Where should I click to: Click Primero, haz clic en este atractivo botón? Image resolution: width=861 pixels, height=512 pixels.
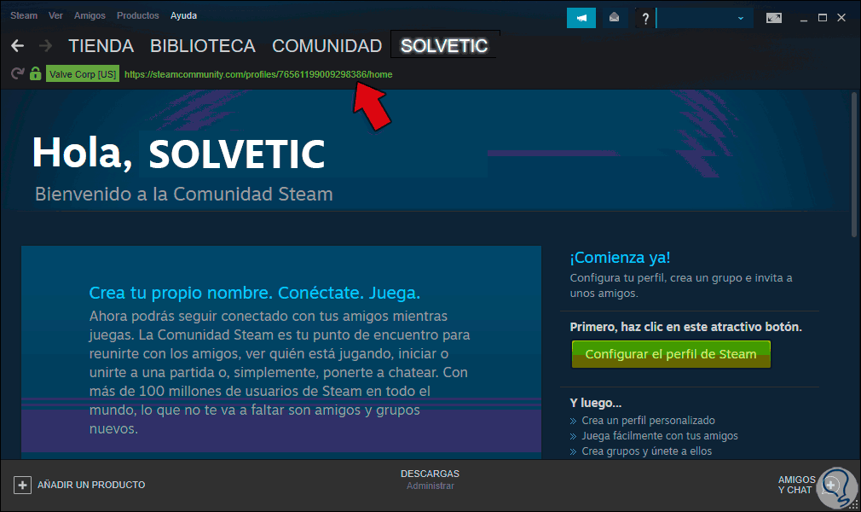(686, 327)
